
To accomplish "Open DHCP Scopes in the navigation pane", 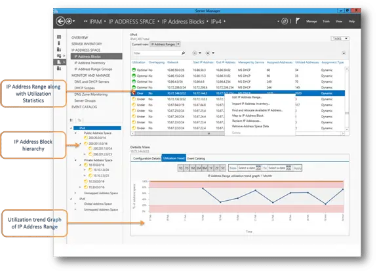I will 85,88.
